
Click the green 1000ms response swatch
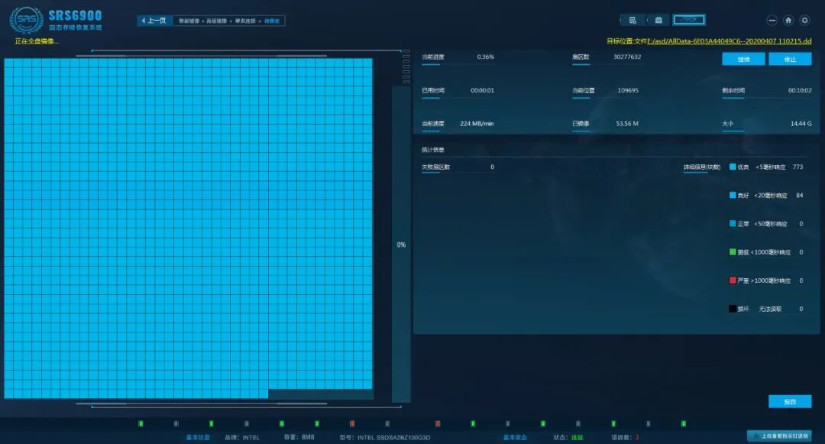coord(733,252)
